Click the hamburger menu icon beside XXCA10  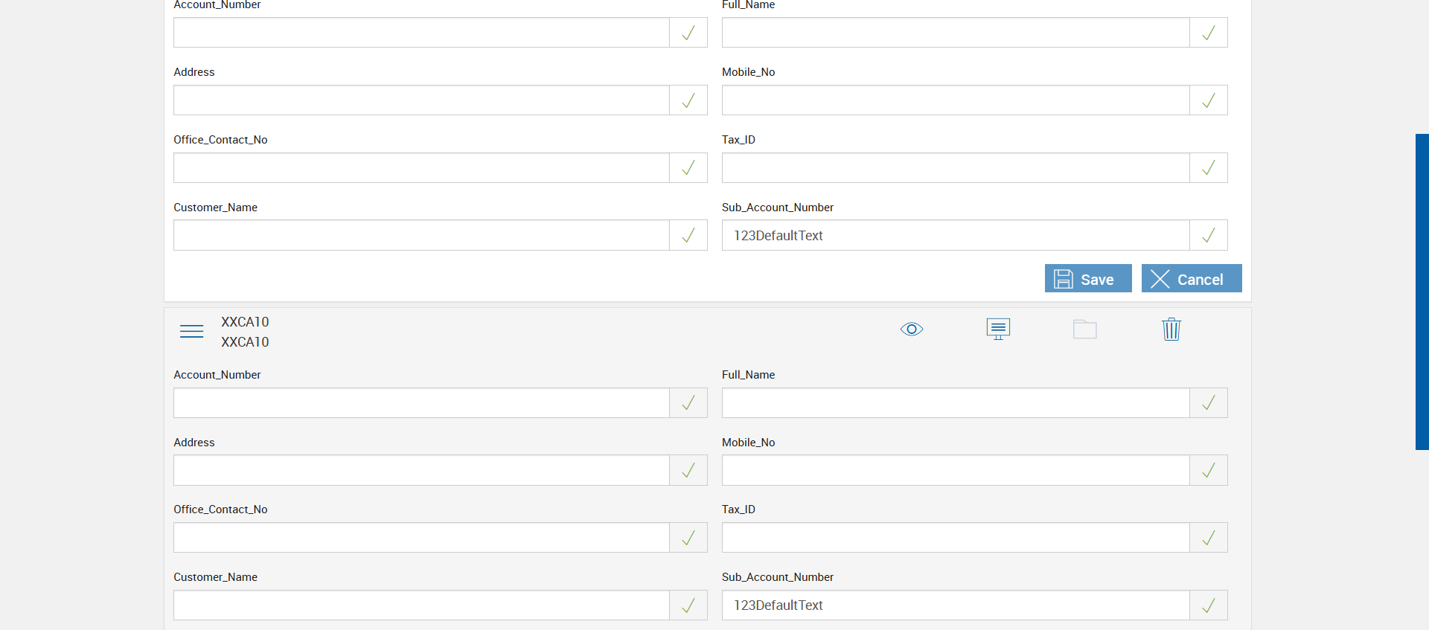191,331
